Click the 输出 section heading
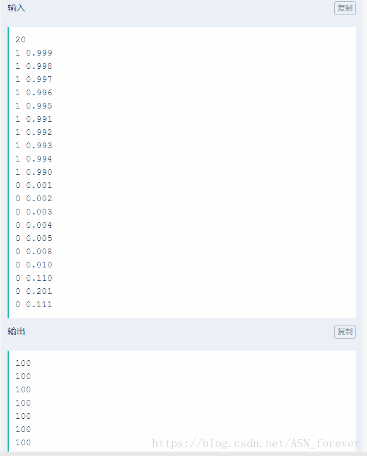 coord(16,331)
